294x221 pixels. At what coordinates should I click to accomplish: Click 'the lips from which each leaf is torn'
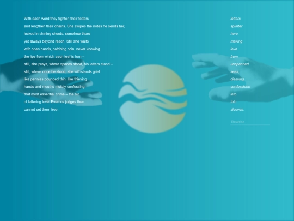[54, 57]
